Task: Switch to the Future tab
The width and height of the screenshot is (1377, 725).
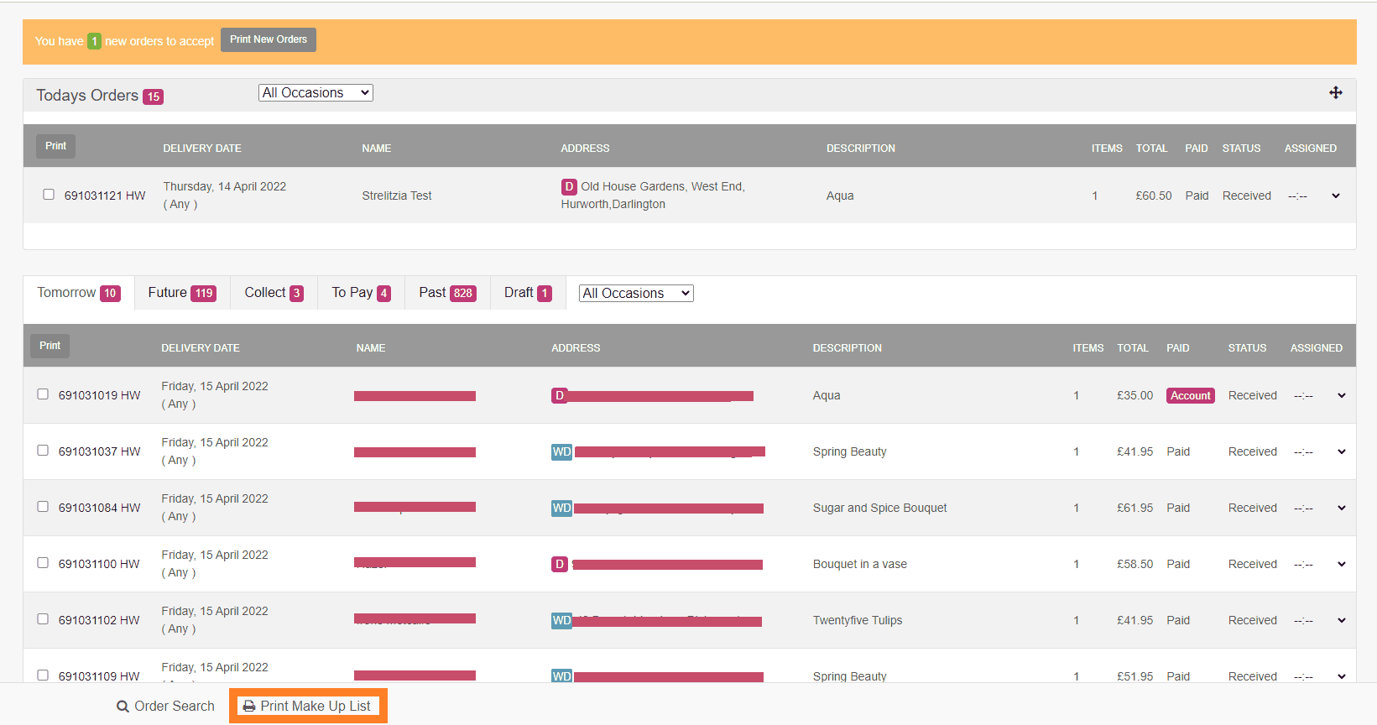Action: (x=182, y=293)
